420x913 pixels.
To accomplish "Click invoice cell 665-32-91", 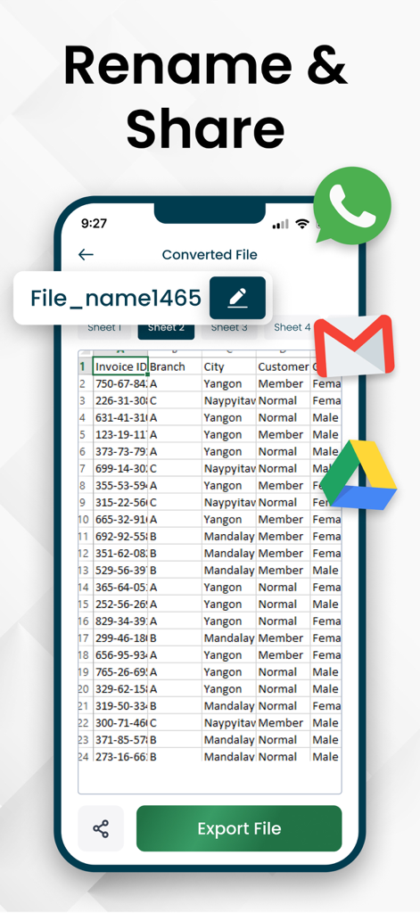I will (120, 520).
